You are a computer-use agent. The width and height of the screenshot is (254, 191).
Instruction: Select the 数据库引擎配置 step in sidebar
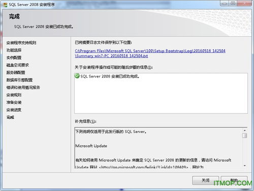click(19, 80)
